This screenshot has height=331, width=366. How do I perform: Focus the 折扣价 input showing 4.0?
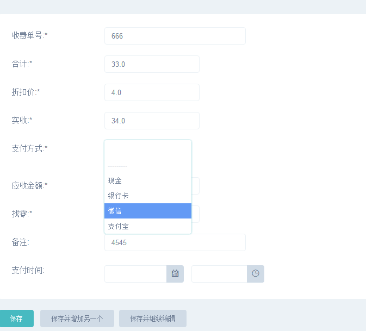152,92
